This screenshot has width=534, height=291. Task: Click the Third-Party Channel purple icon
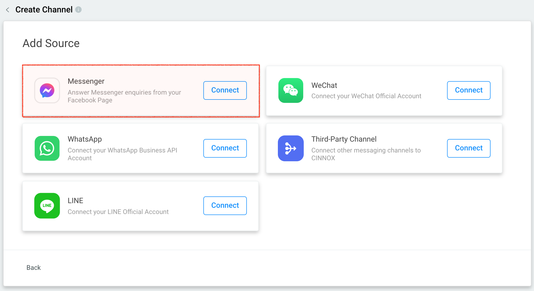coord(291,148)
